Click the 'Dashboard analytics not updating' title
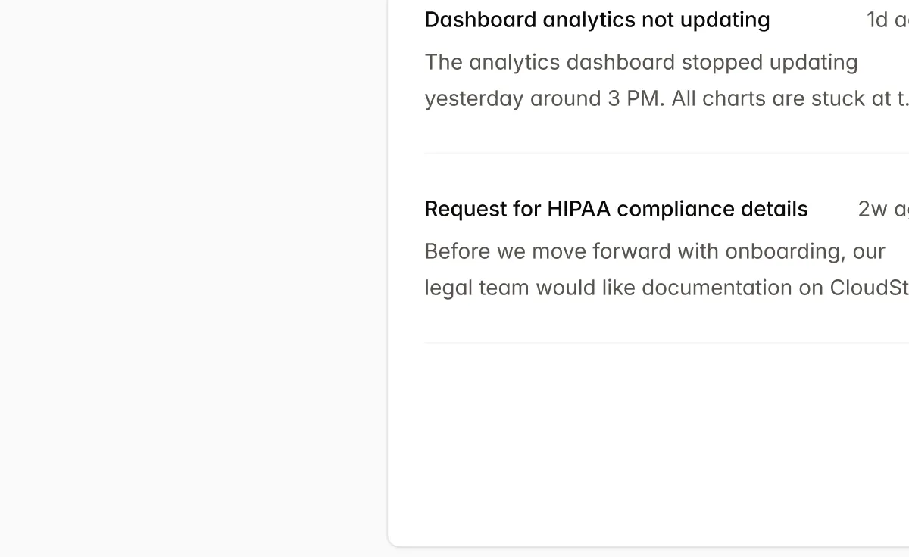The width and height of the screenshot is (909, 557). pyautogui.click(x=597, y=20)
